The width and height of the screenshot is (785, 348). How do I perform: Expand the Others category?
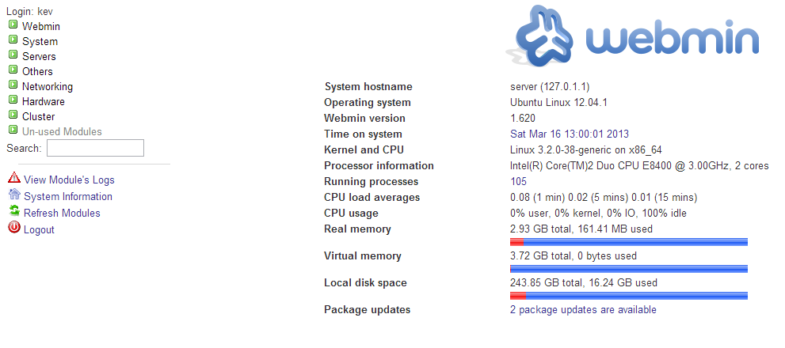[x=37, y=71]
